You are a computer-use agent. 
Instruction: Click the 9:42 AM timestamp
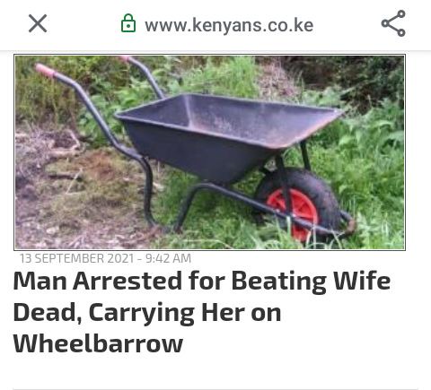click(x=168, y=258)
